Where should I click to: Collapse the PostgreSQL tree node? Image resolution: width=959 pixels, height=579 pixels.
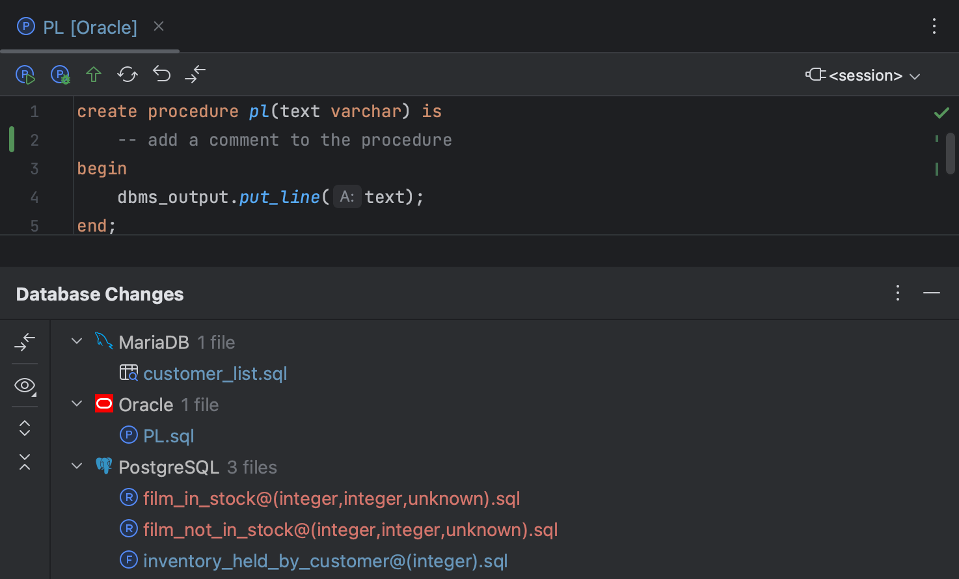pyautogui.click(x=76, y=466)
